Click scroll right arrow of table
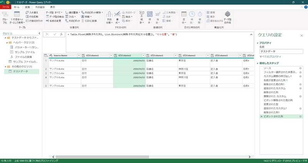308x163 pixels. click(249, 157)
